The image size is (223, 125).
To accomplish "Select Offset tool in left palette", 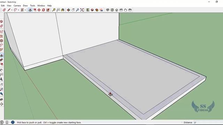I will (x=1, y=65).
